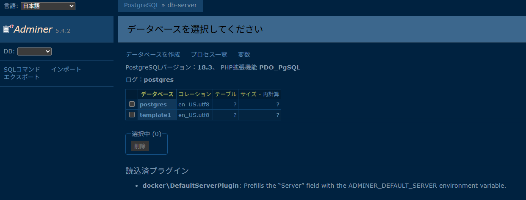The width and height of the screenshot is (526, 200).
Task: Open the インポート page
Action: (66, 69)
